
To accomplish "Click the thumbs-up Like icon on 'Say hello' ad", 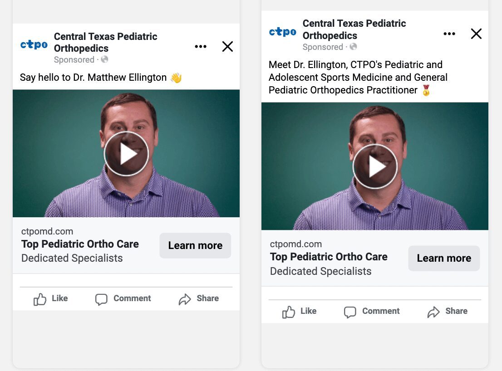I will (40, 299).
